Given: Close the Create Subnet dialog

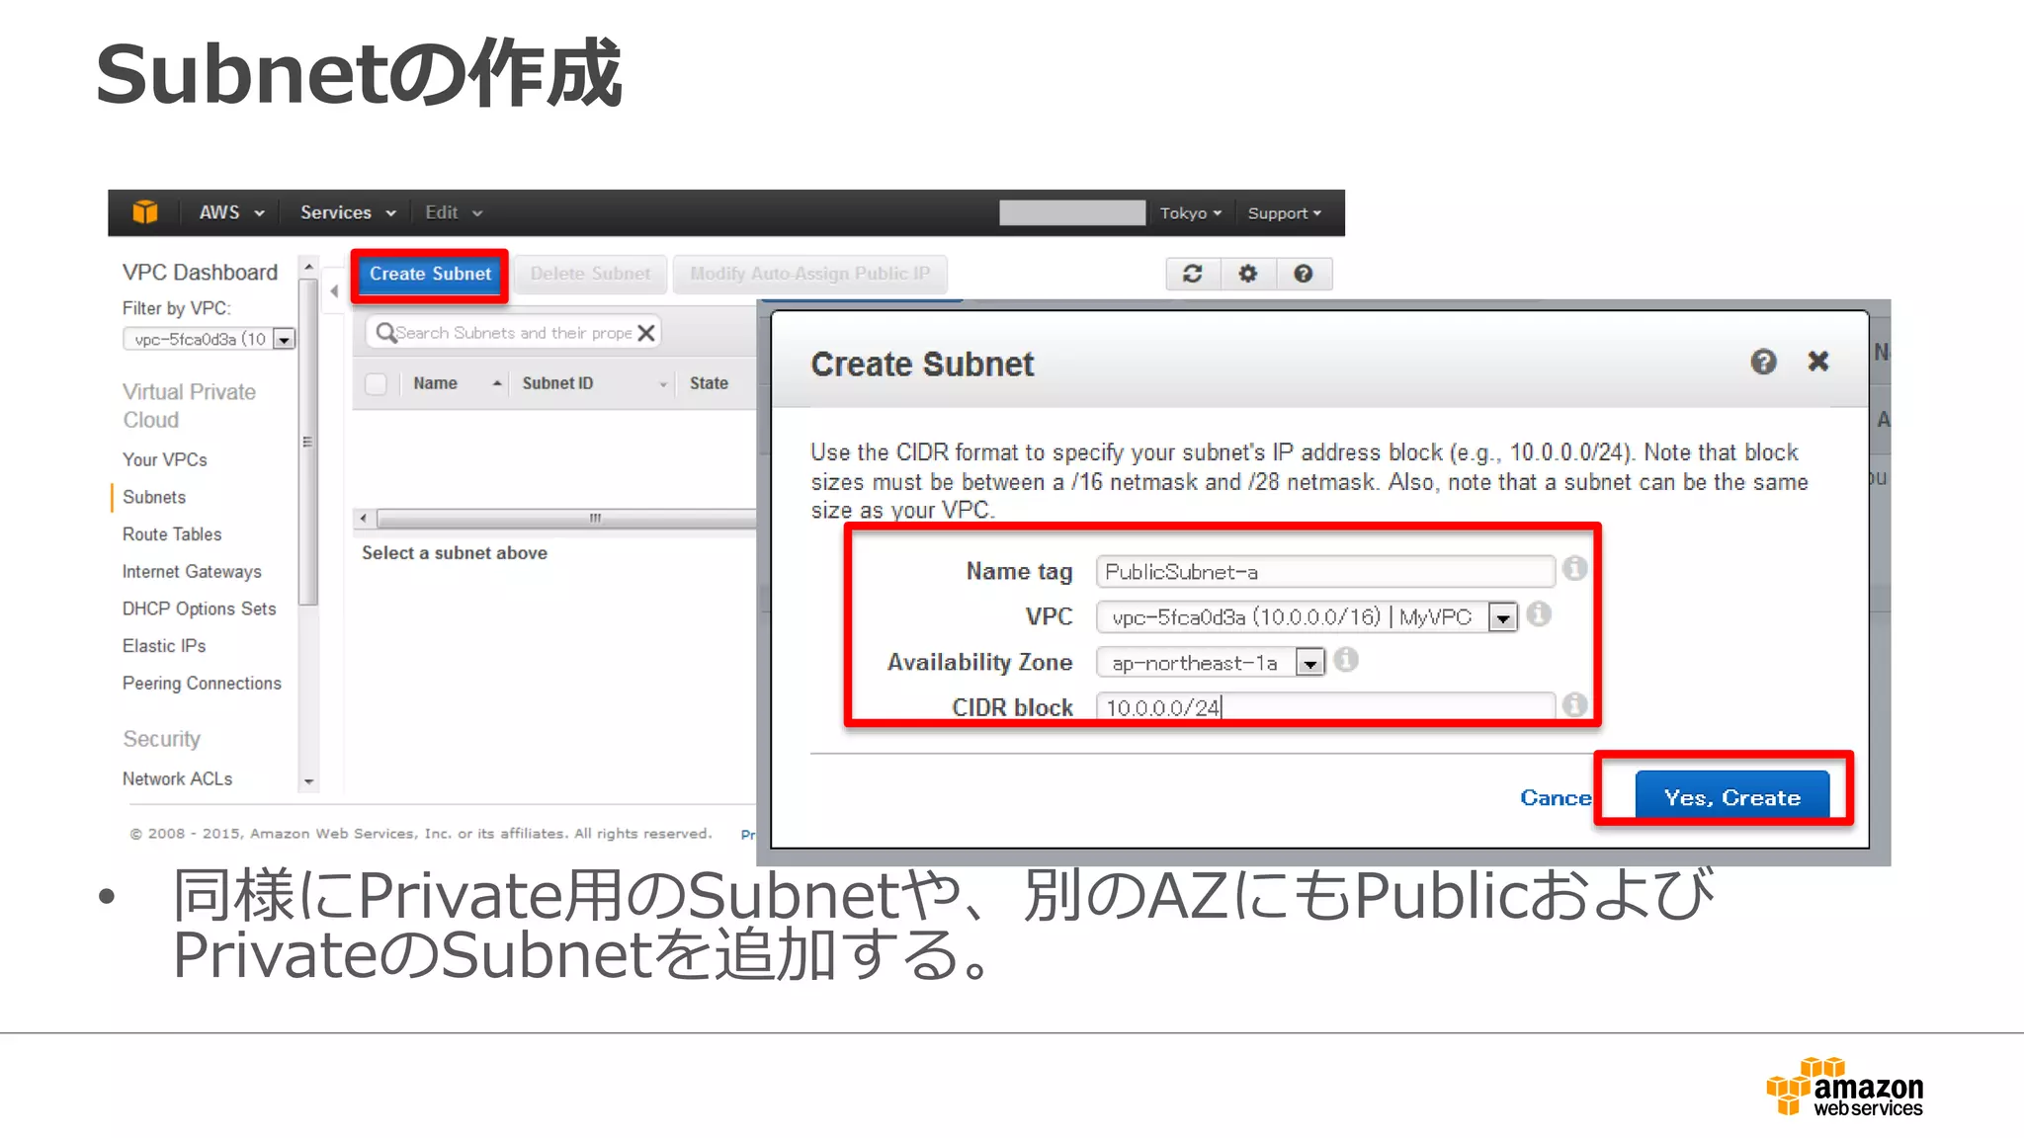Looking at the screenshot, I should tap(1818, 362).
